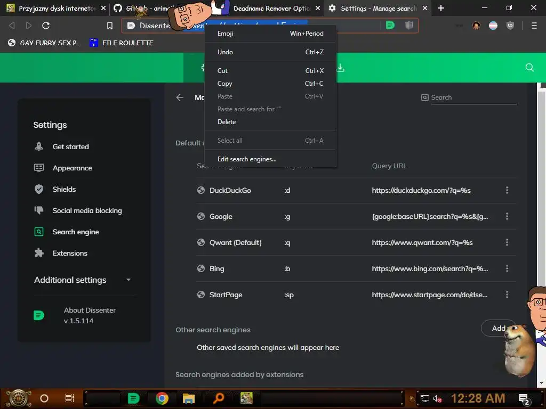Click the download icon in the green bar

tap(341, 68)
